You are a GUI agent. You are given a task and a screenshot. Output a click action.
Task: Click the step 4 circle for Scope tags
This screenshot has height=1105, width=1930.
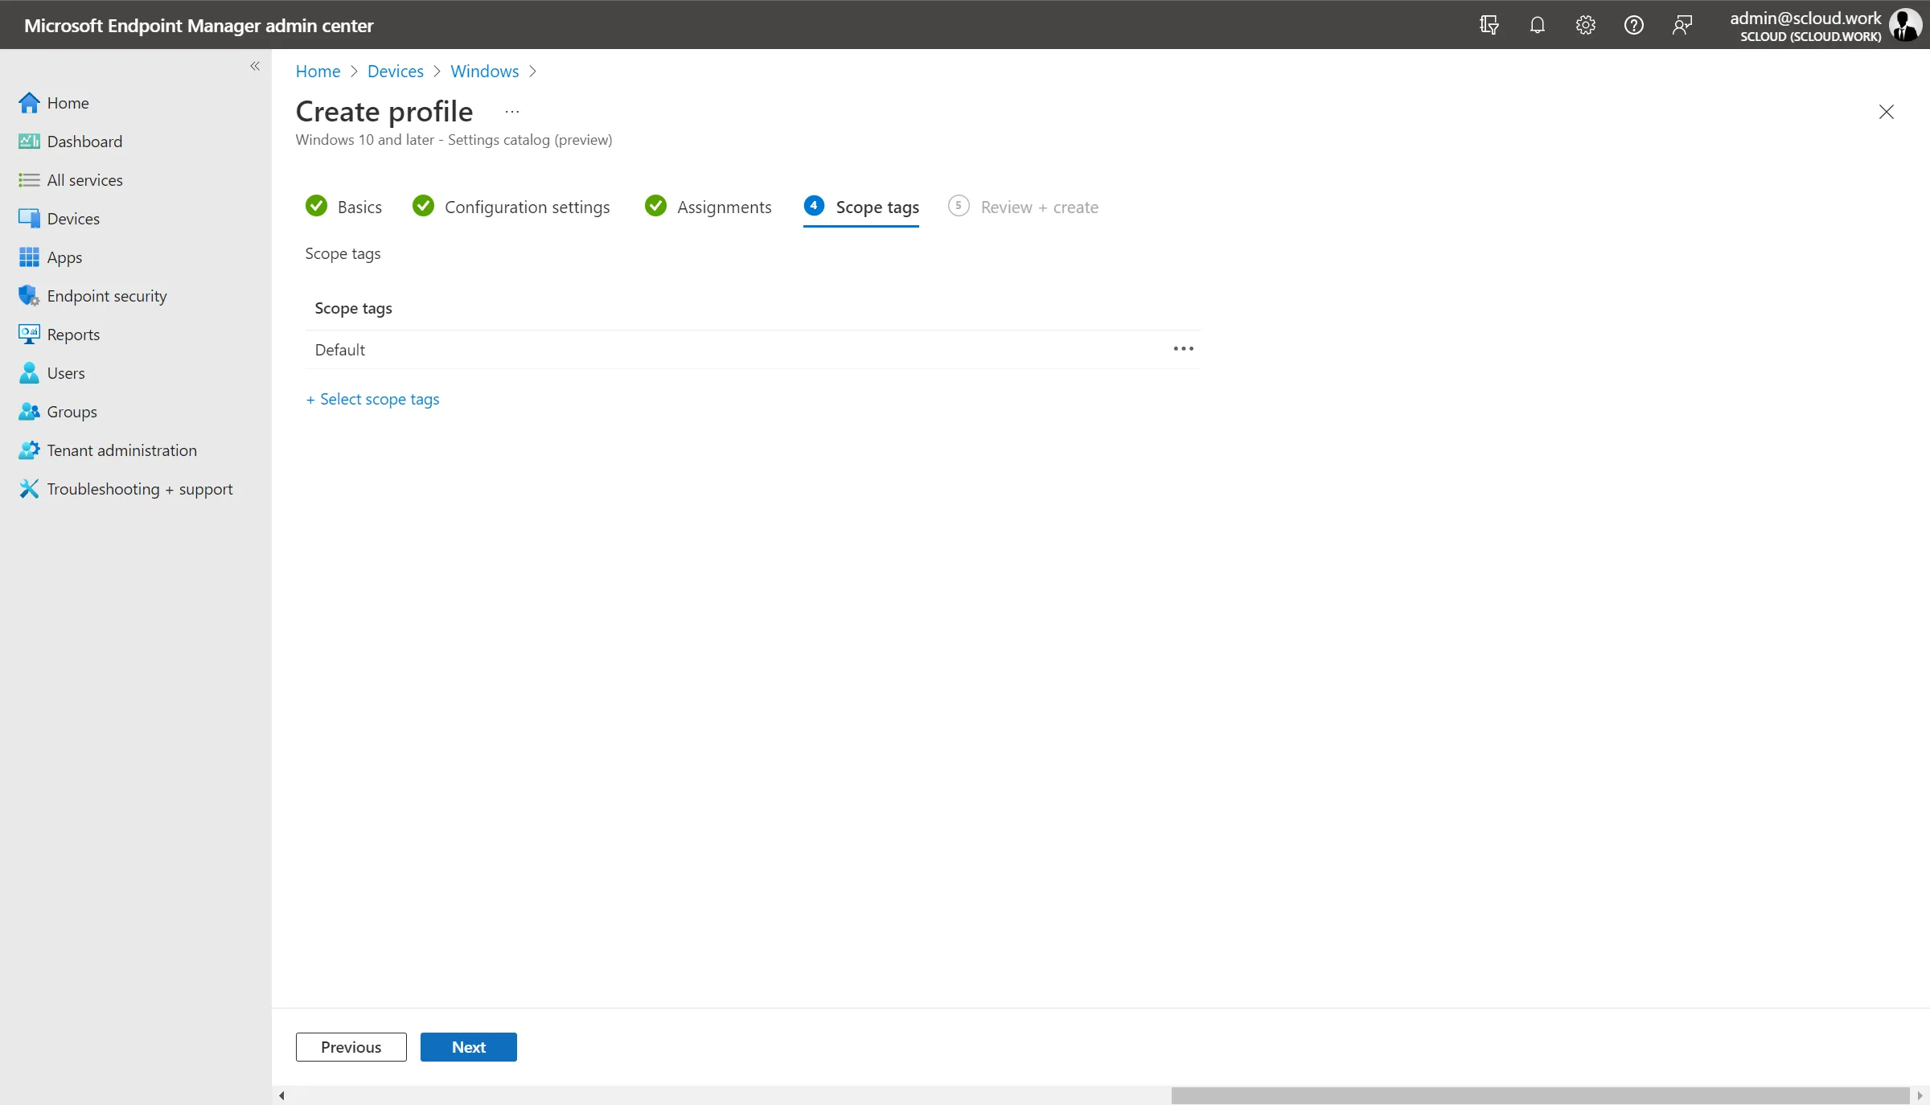[814, 206]
